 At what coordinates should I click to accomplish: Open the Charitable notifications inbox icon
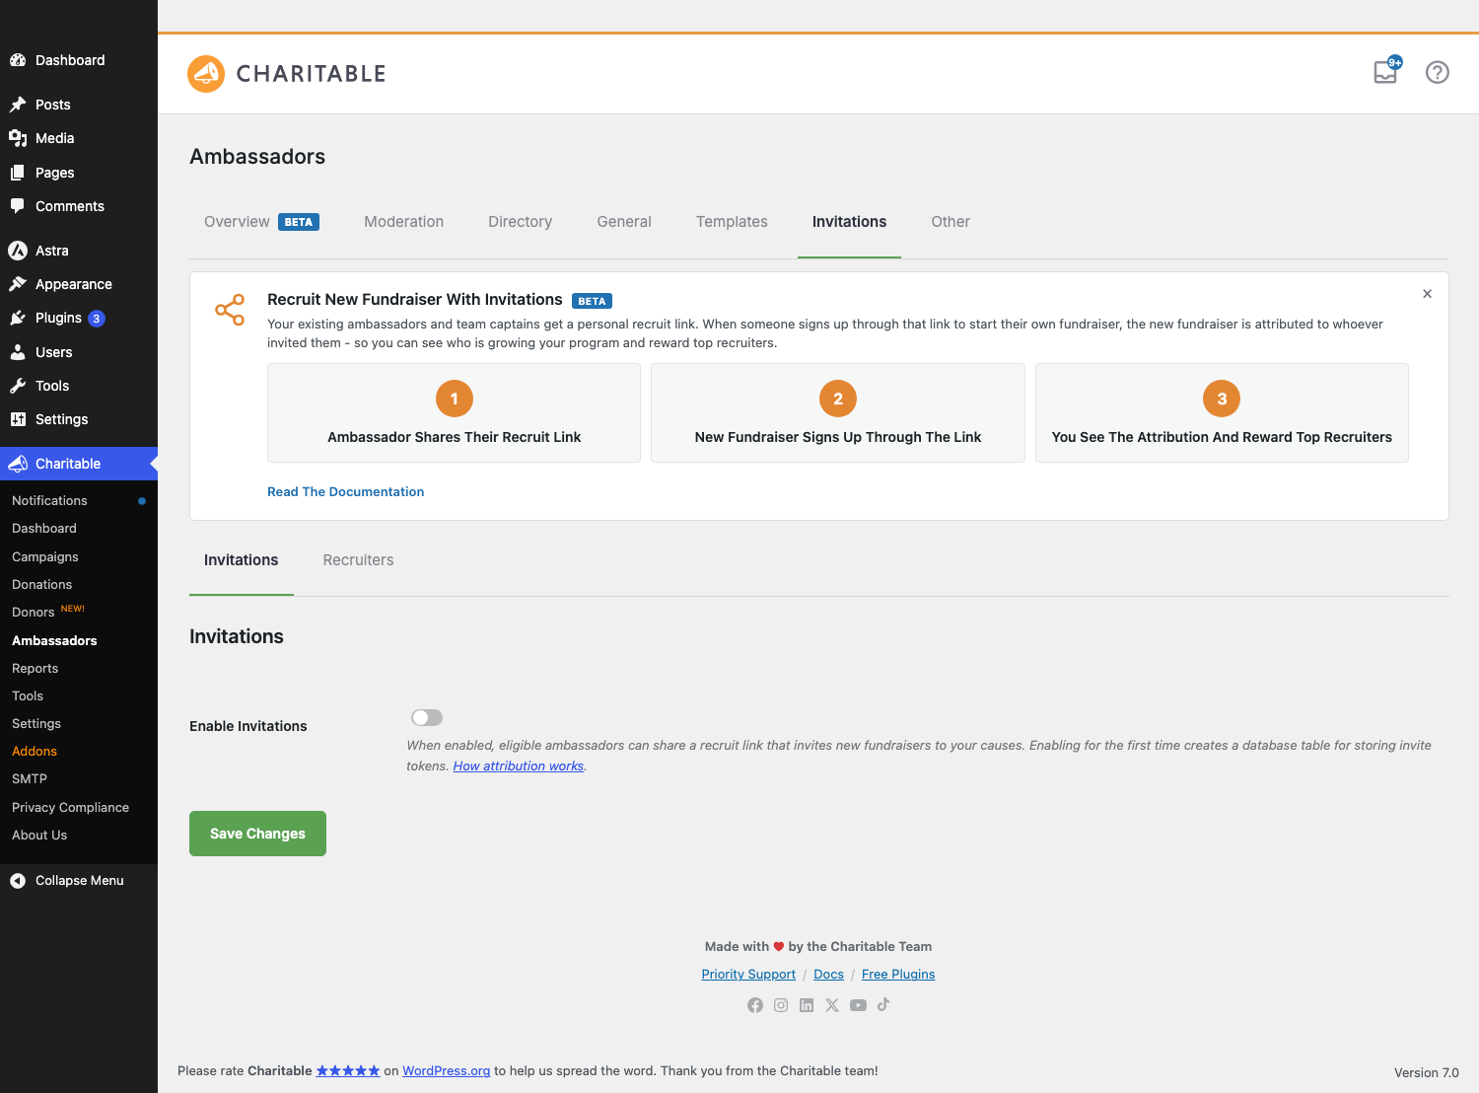click(x=1386, y=72)
